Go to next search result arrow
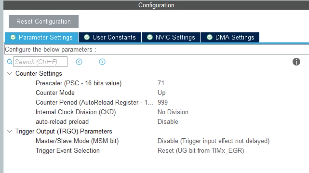The image size is (309, 173). (102, 62)
